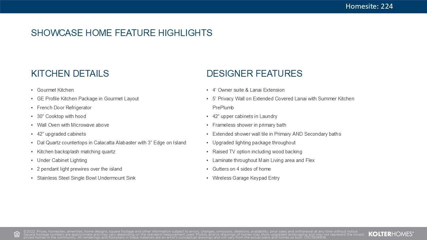
Task: Click the 5' Privacy Wall bullet text
Action: [x=283, y=99]
